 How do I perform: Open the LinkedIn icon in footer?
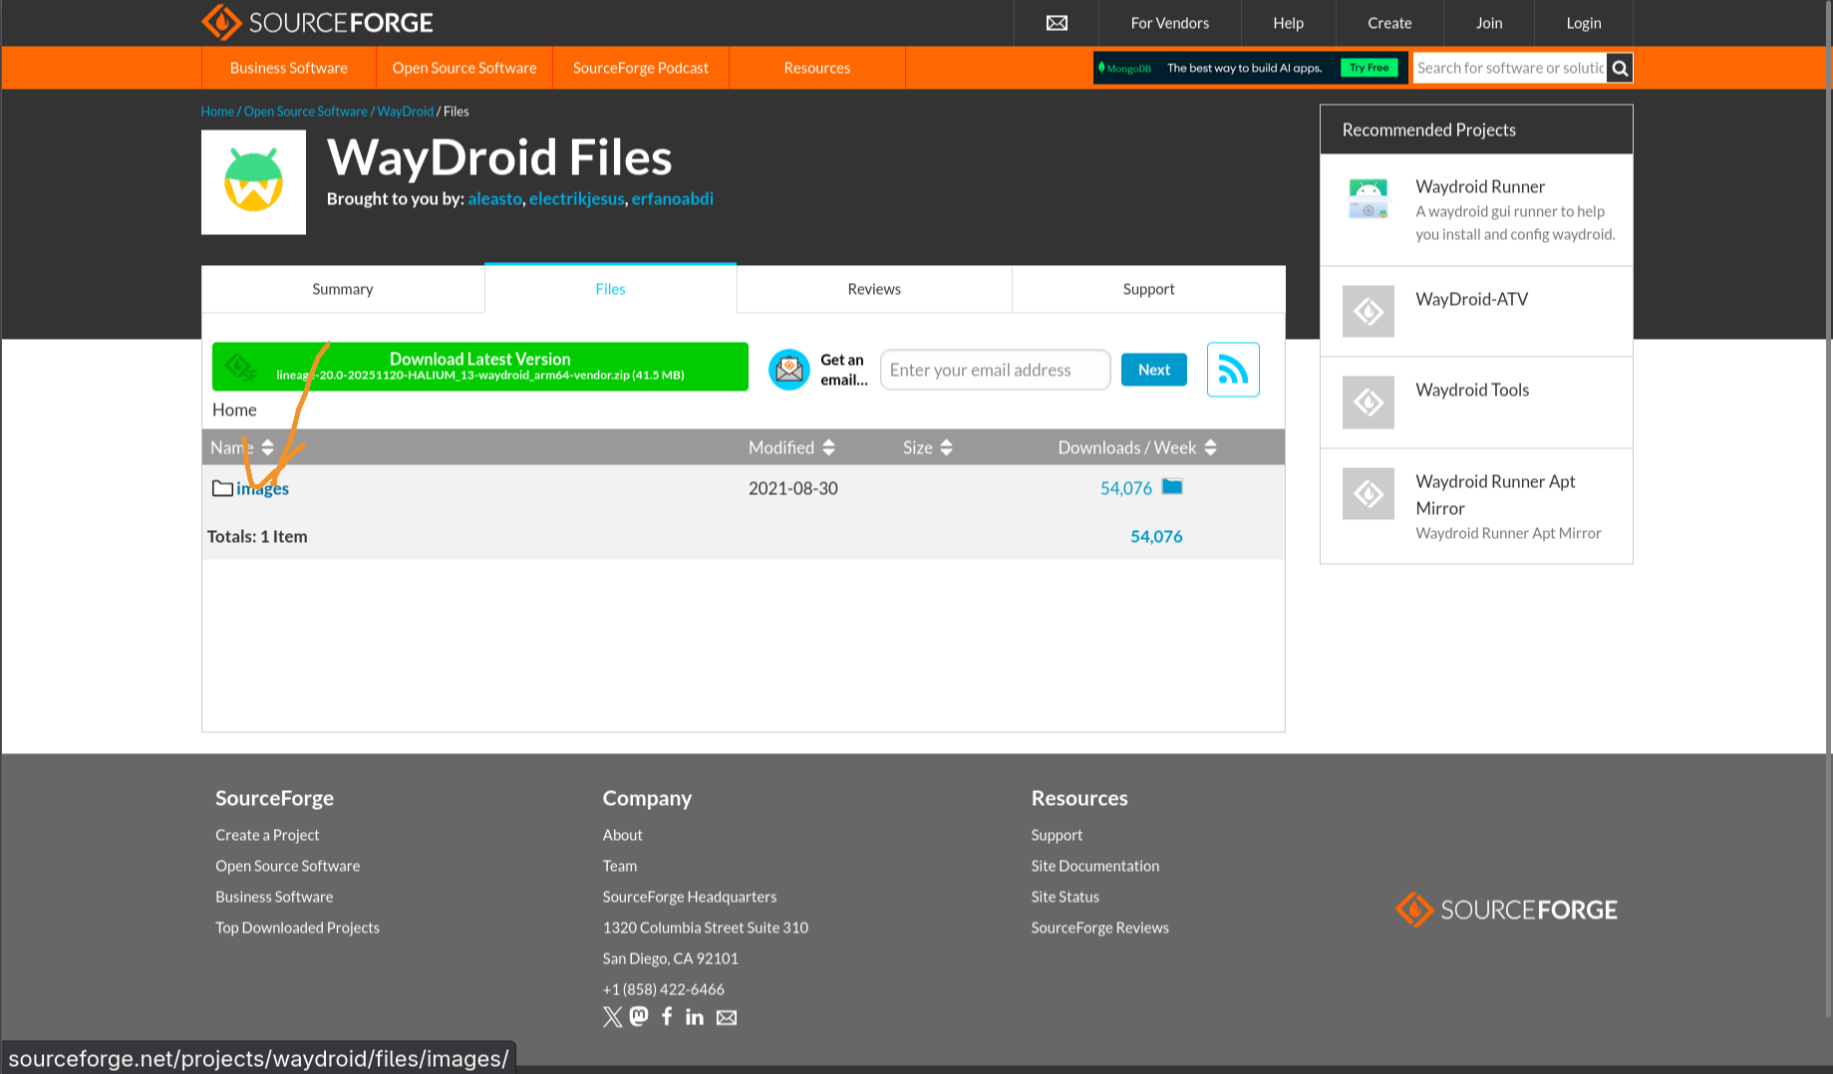point(695,1016)
